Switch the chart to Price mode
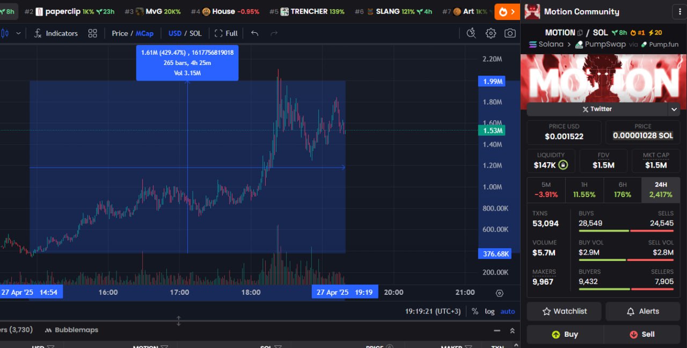687x348 pixels. coord(120,33)
